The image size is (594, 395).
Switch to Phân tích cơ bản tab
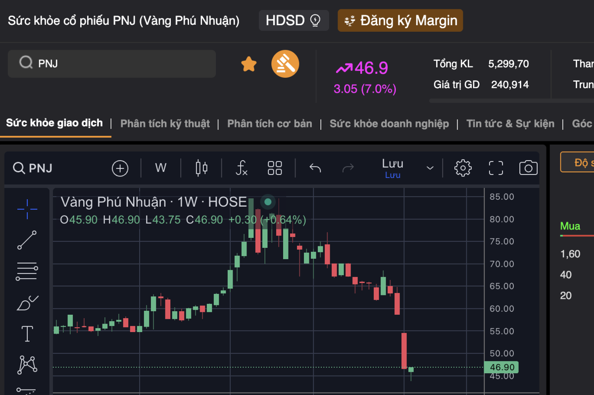pyautogui.click(x=270, y=123)
